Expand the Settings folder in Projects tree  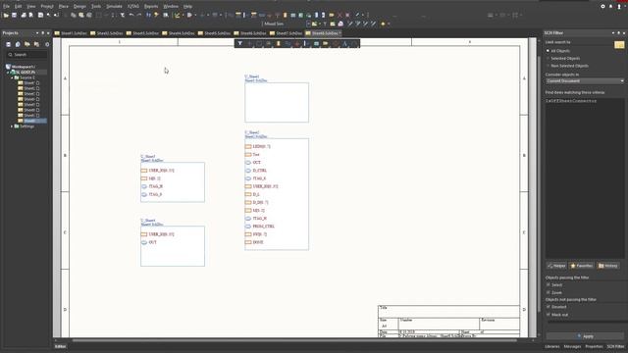12,126
